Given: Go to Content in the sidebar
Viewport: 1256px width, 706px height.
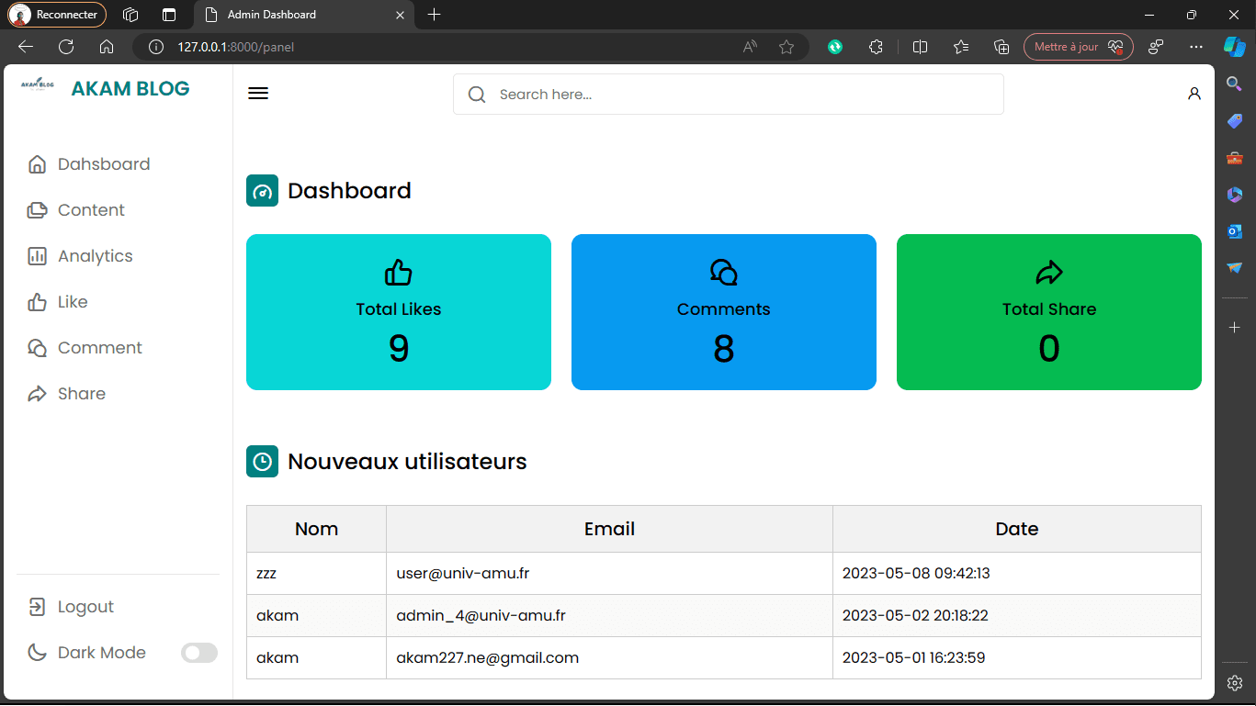Looking at the screenshot, I should tap(76, 210).
